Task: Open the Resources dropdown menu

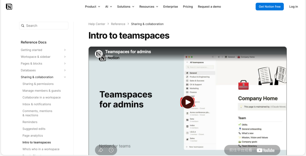Action: [x=149, y=7]
